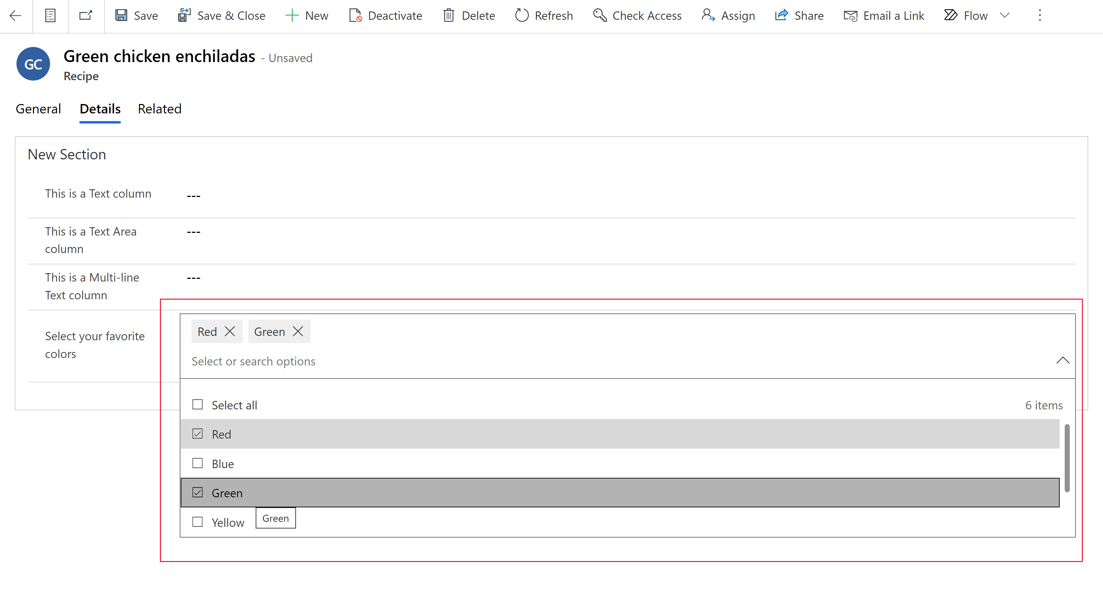Image resolution: width=1103 pixels, height=605 pixels.
Task: Toggle the Blue color checkbox
Action: coord(197,463)
